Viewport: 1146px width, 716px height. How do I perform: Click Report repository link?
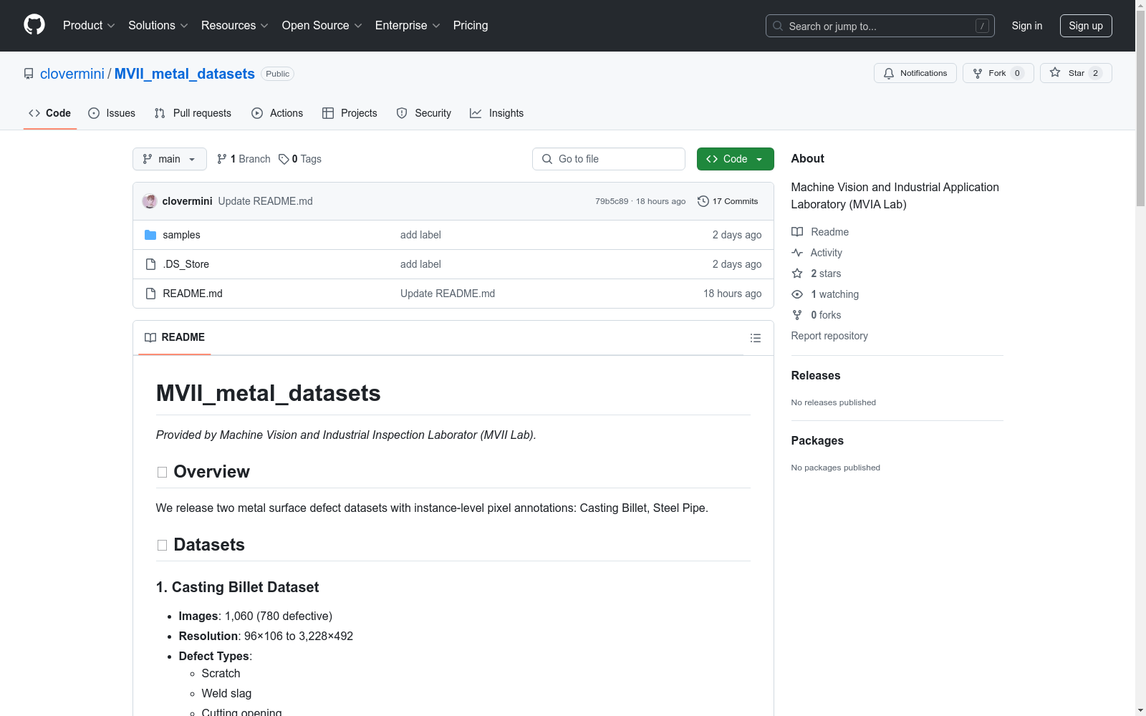tap(829, 336)
